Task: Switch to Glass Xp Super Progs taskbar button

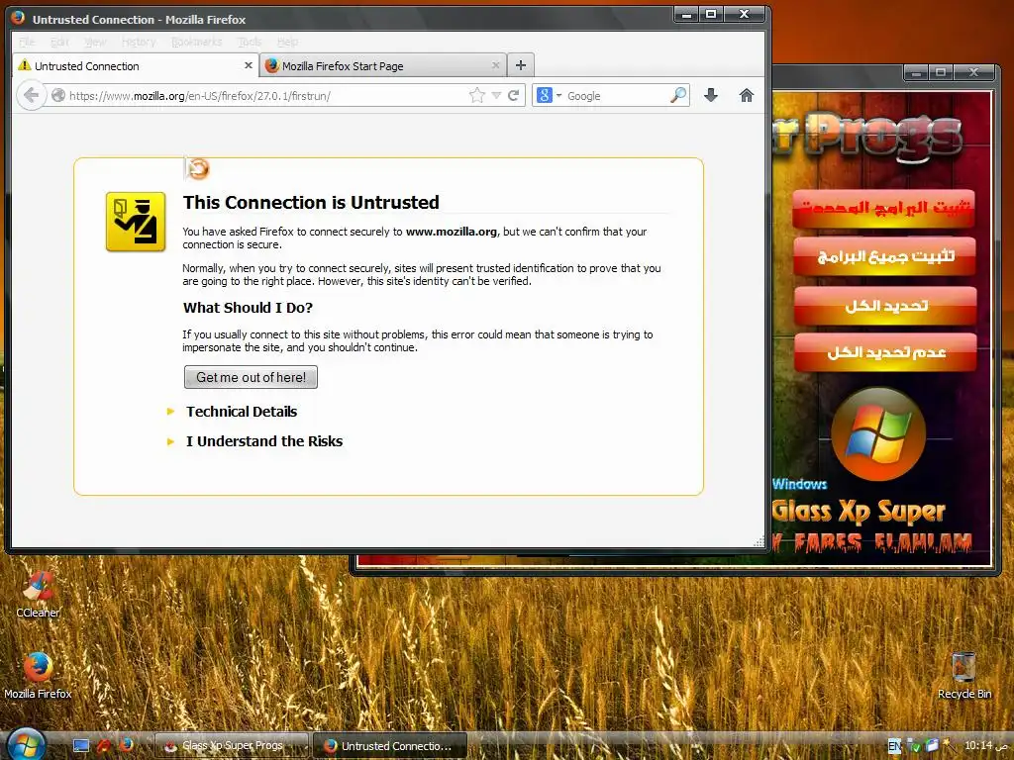Action: tap(232, 745)
